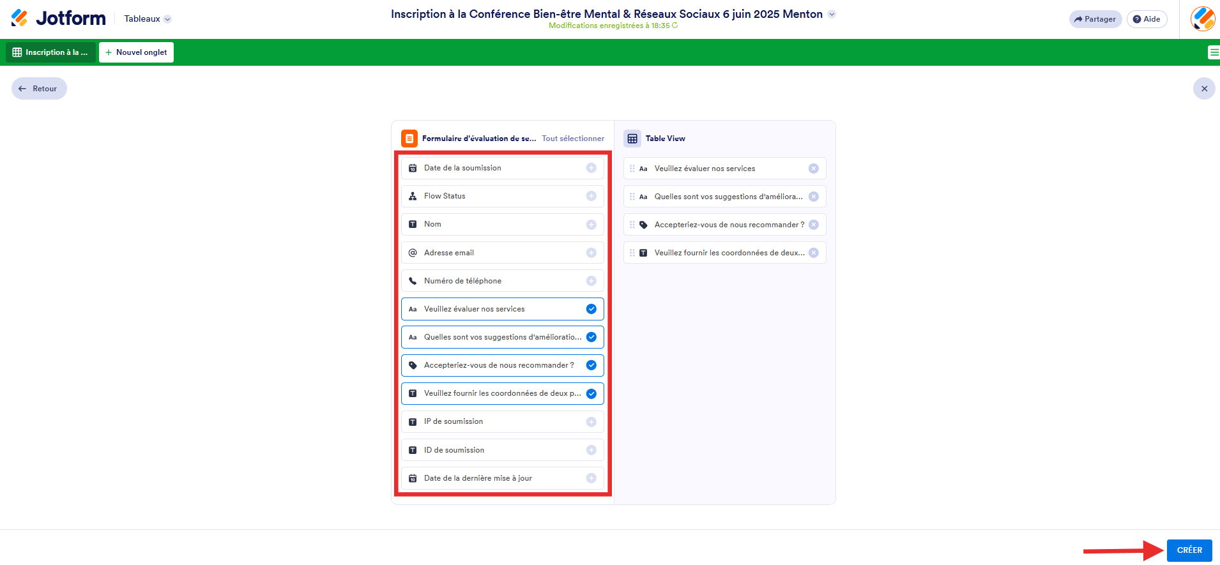Image resolution: width=1220 pixels, height=565 pixels.
Task: Add Flow Status field to the table
Action: coord(591,196)
